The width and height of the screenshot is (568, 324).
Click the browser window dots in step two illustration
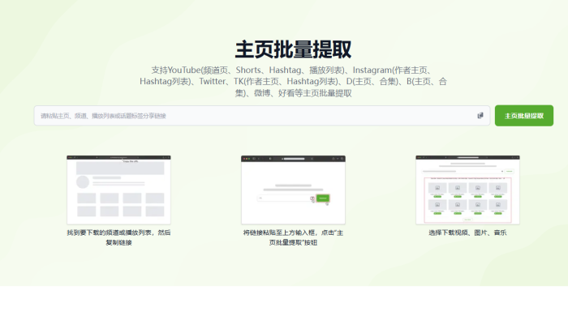246,157
